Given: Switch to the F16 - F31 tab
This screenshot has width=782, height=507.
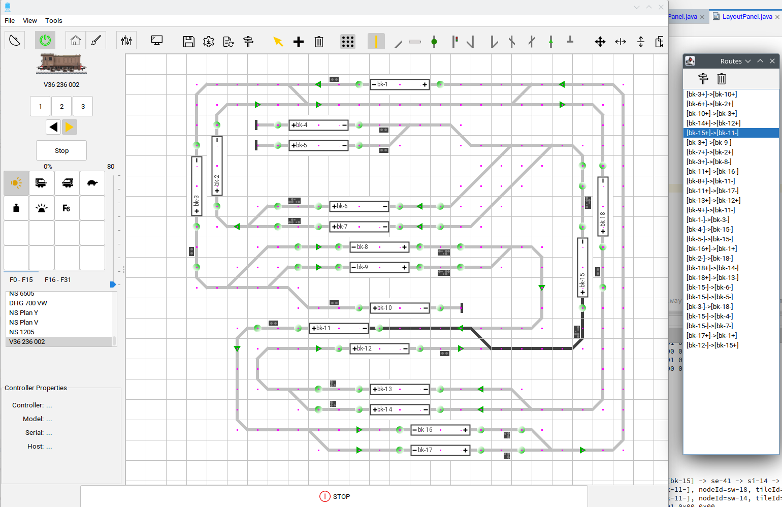Looking at the screenshot, I should pos(58,279).
